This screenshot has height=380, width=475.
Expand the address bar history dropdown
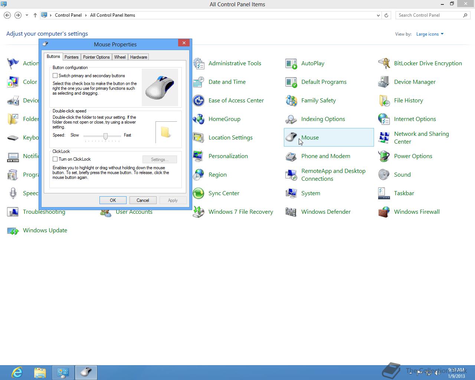(378, 15)
